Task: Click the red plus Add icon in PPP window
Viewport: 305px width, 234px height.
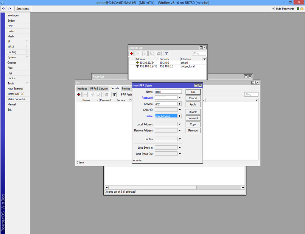Action: [79, 95]
